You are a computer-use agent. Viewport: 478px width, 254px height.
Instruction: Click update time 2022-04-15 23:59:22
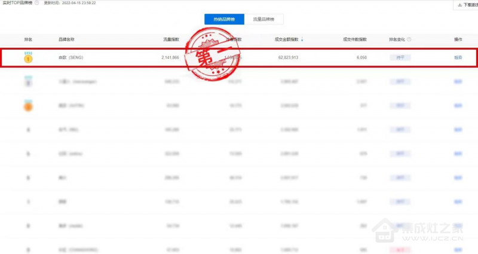[70, 3]
